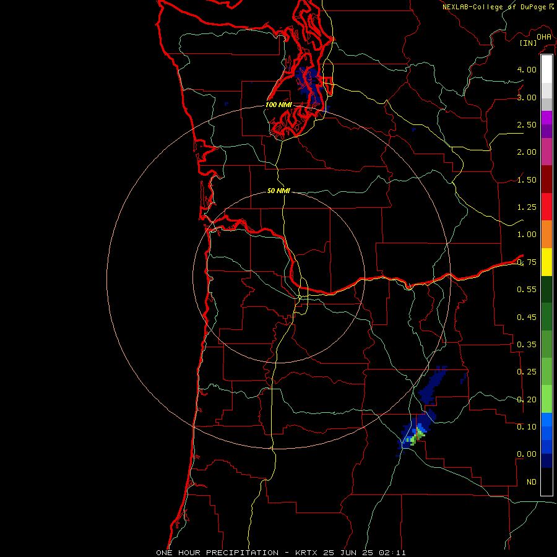Select the dark red swatch near 1.50
Screen dimensions: 557x557
pyautogui.click(x=546, y=179)
